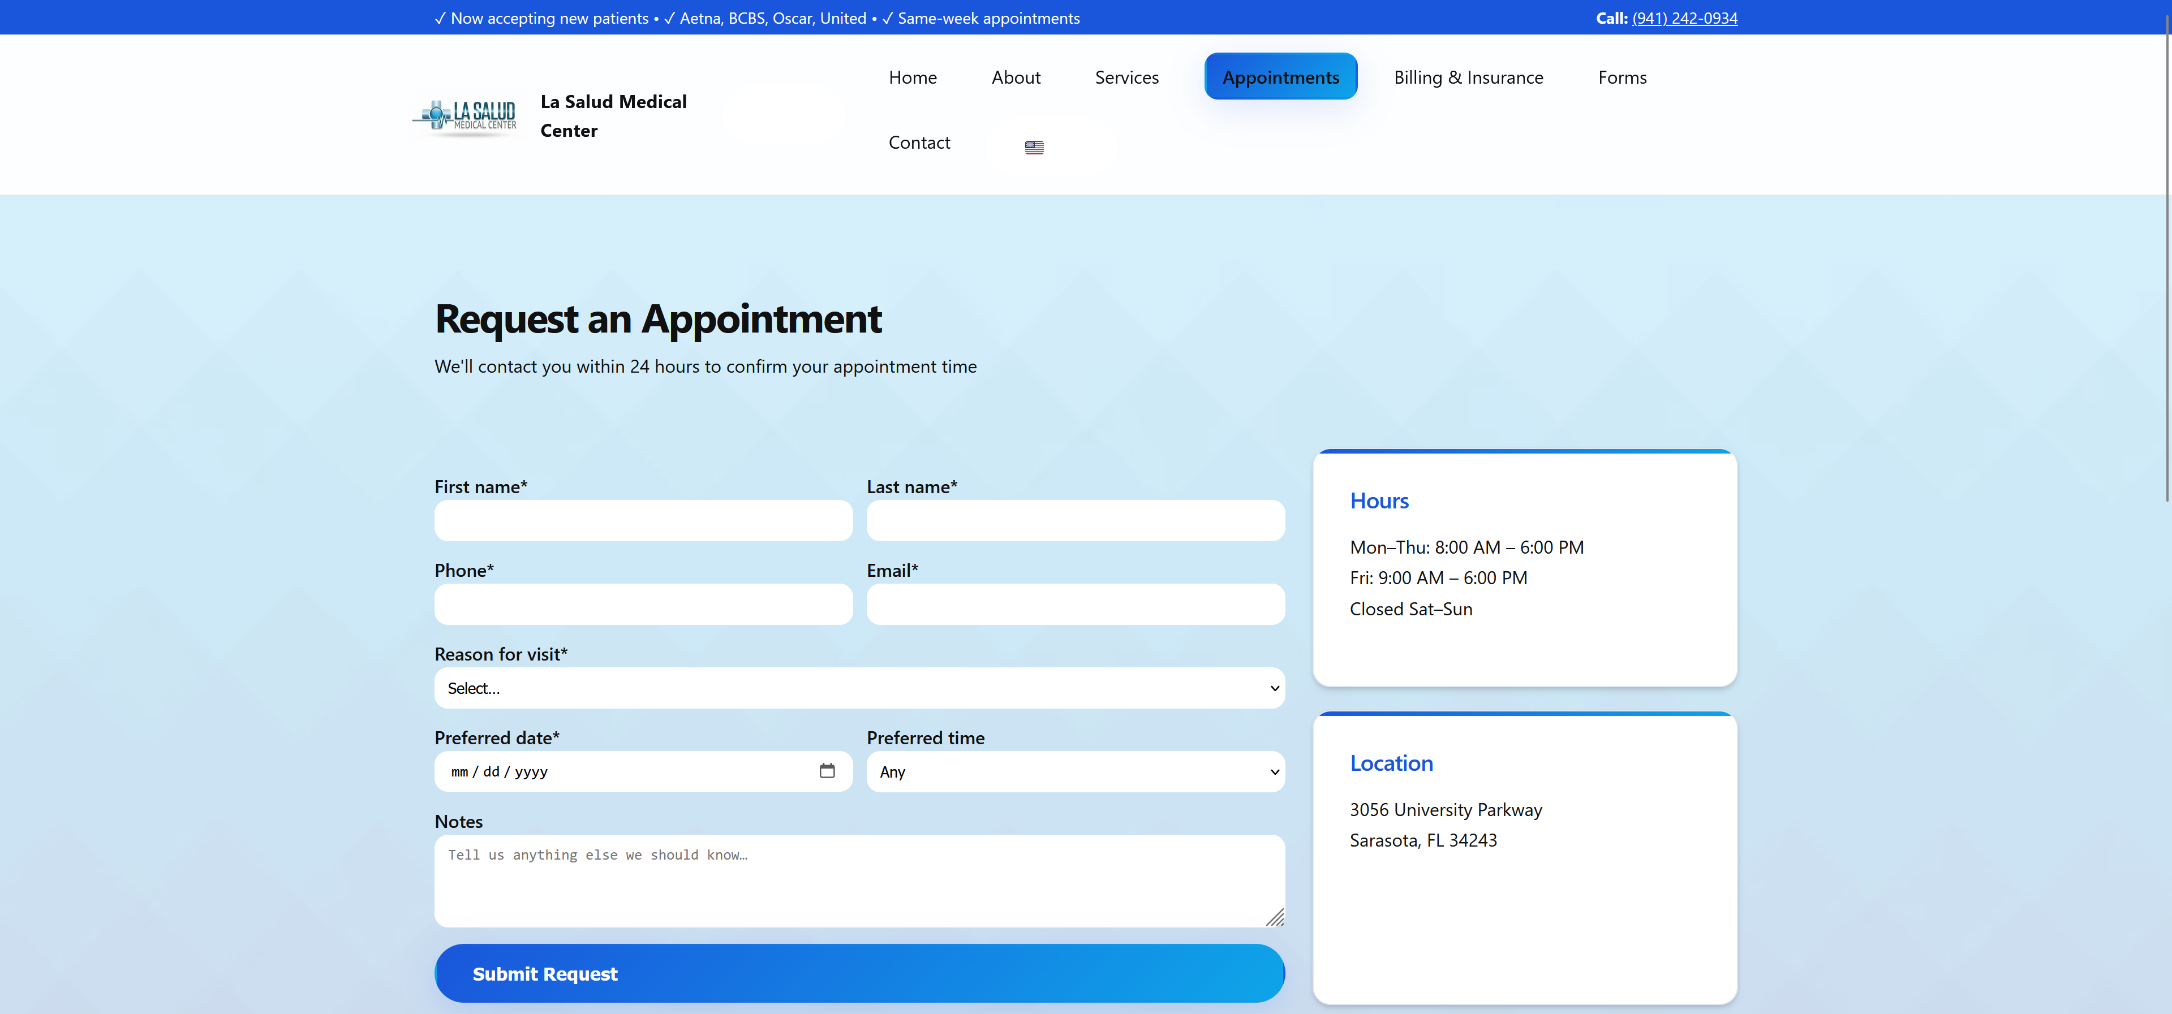Image resolution: width=2172 pixels, height=1014 pixels.
Task: Click the Contact navigation item
Action: [920, 141]
